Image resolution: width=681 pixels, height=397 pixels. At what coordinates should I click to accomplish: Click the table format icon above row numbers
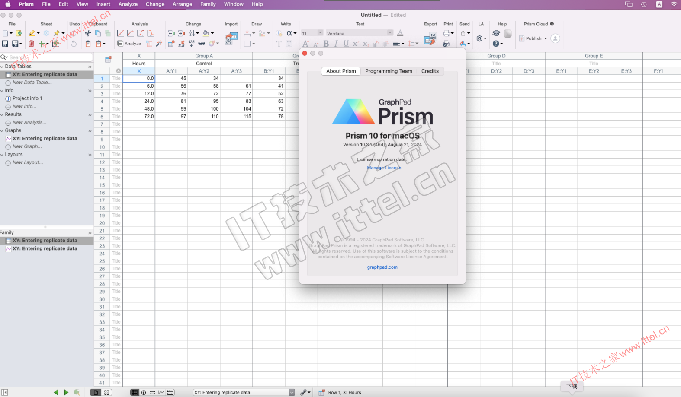click(x=108, y=59)
